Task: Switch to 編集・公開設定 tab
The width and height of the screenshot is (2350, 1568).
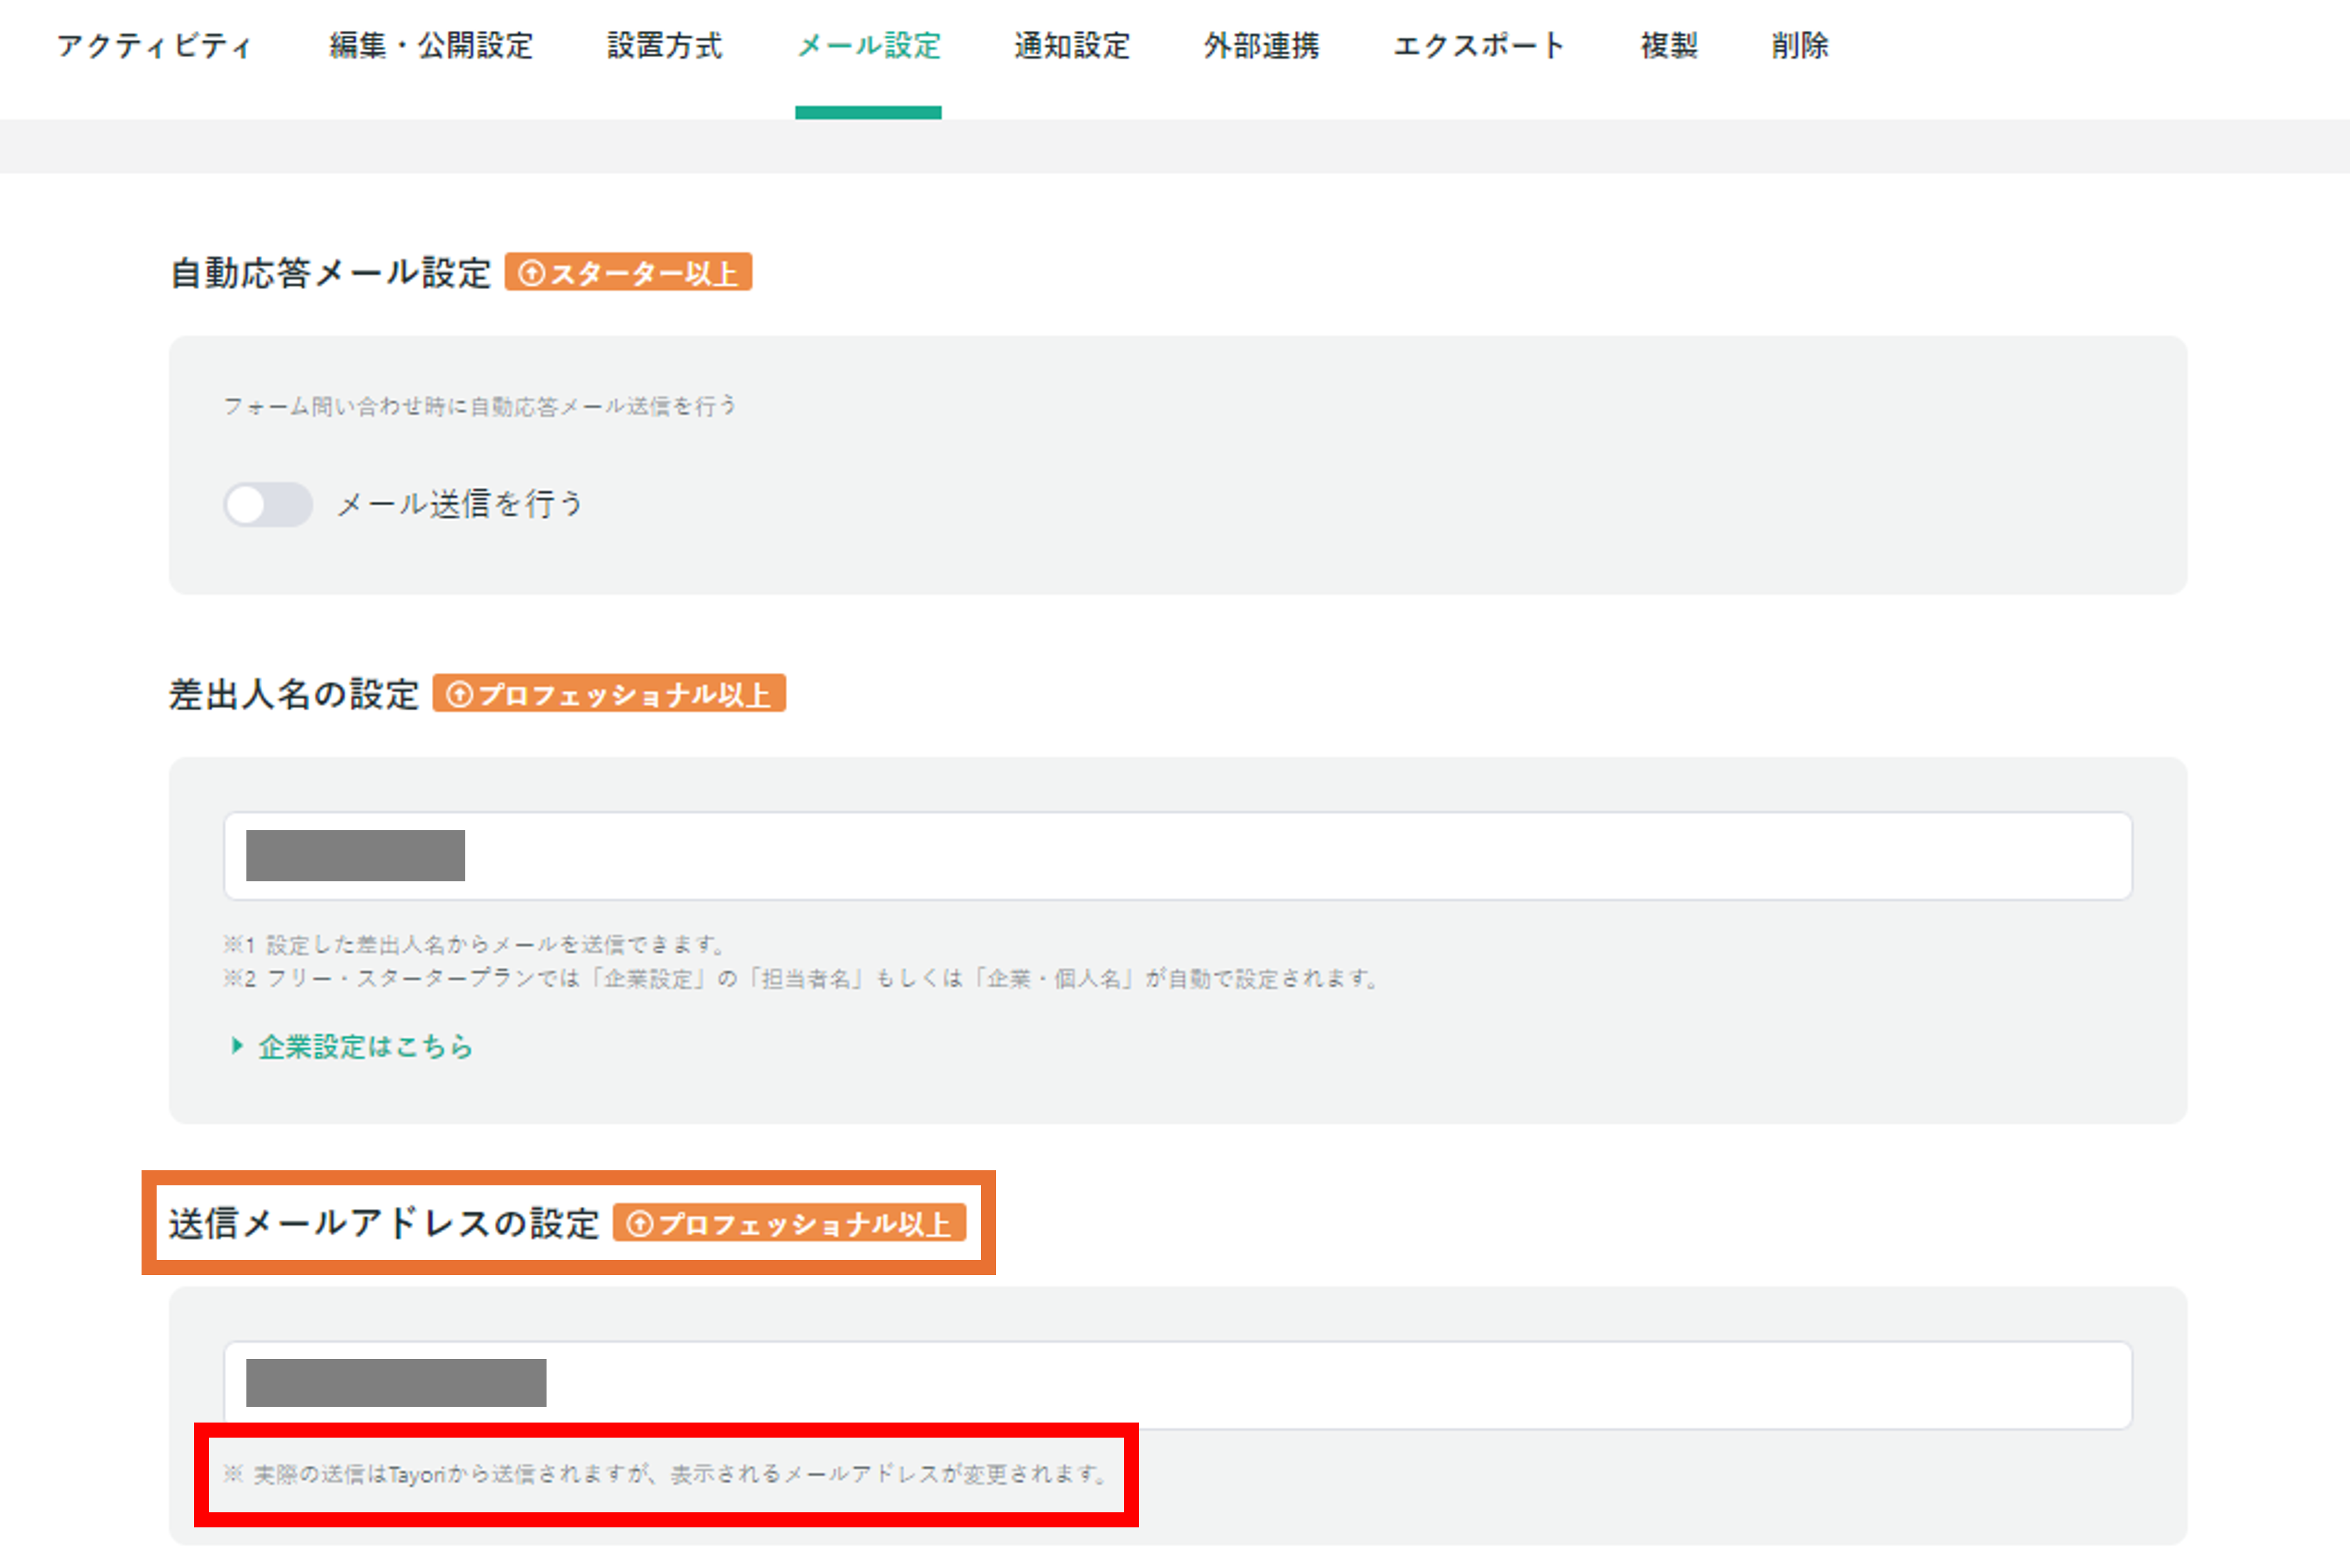Action: [x=431, y=46]
